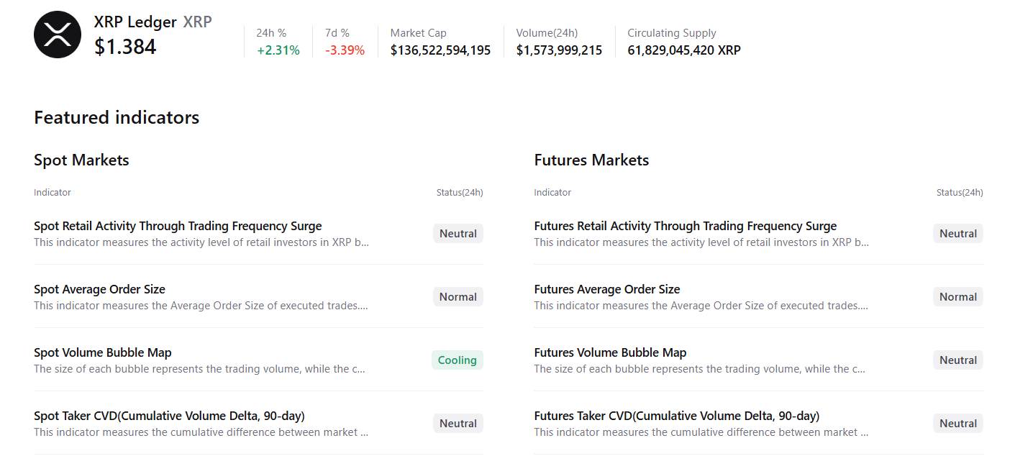The height and width of the screenshot is (456, 1015).
Task: Open Spot Volume Bubble Map indicator
Action: pos(103,352)
